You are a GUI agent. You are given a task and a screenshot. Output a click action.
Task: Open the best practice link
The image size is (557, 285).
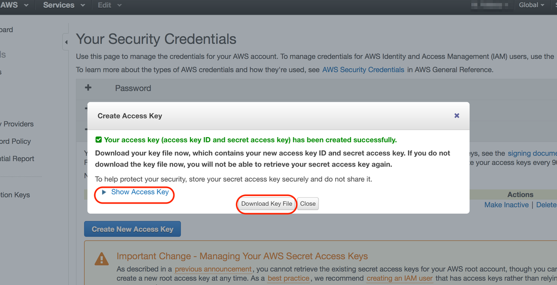pos(289,278)
